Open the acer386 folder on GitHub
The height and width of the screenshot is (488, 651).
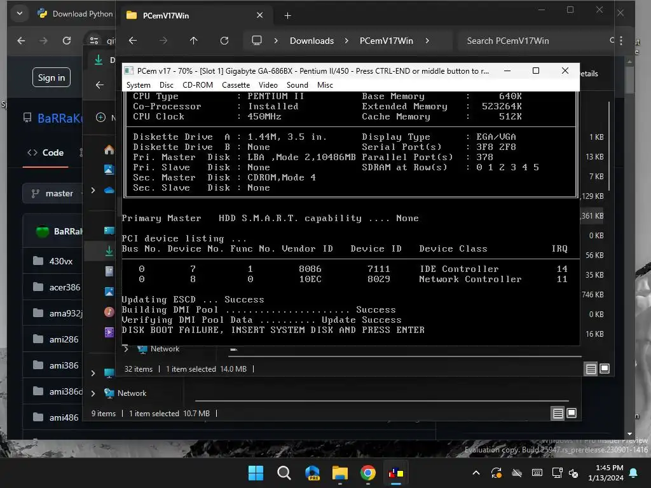click(65, 288)
